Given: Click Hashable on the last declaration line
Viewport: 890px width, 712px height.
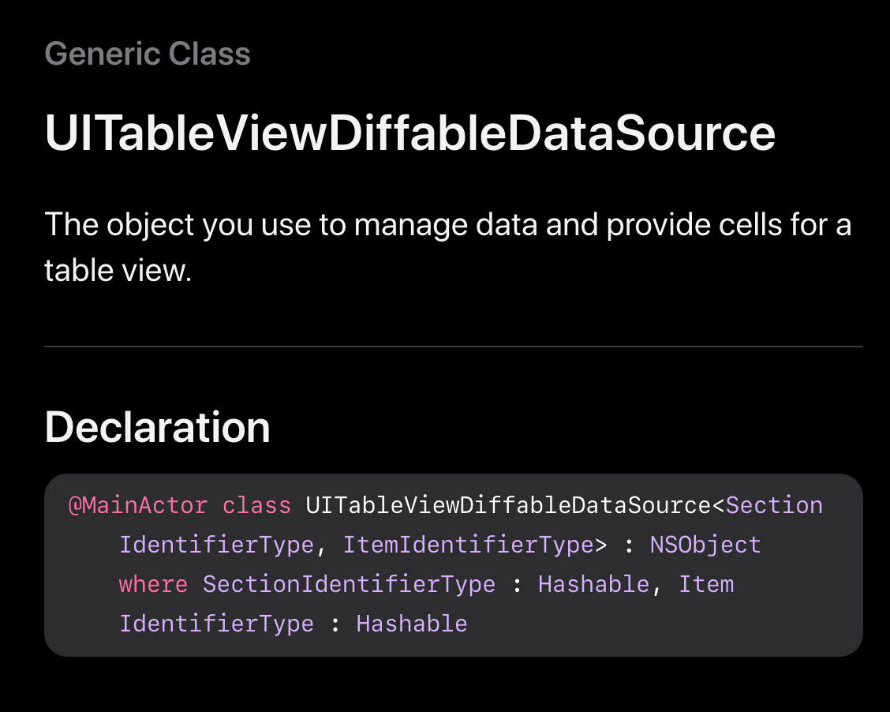Looking at the screenshot, I should pos(412,624).
